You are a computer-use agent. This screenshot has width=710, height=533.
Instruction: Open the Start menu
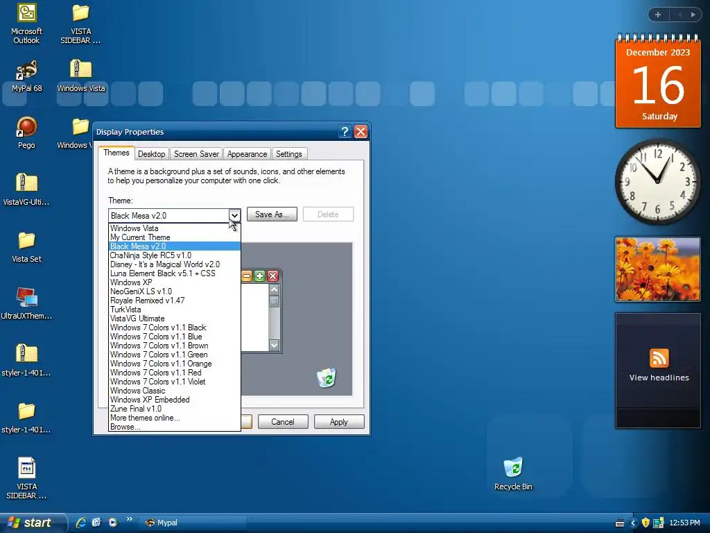tap(32, 523)
